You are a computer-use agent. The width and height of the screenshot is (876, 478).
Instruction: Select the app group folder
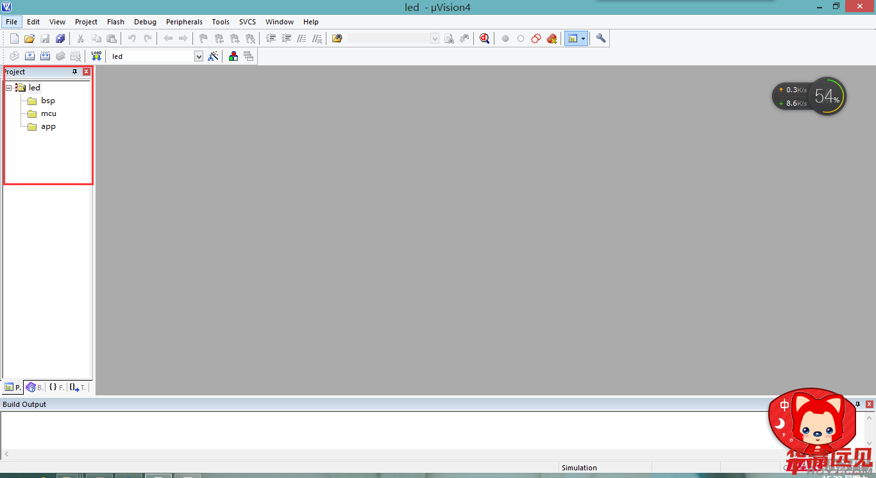click(48, 126)
